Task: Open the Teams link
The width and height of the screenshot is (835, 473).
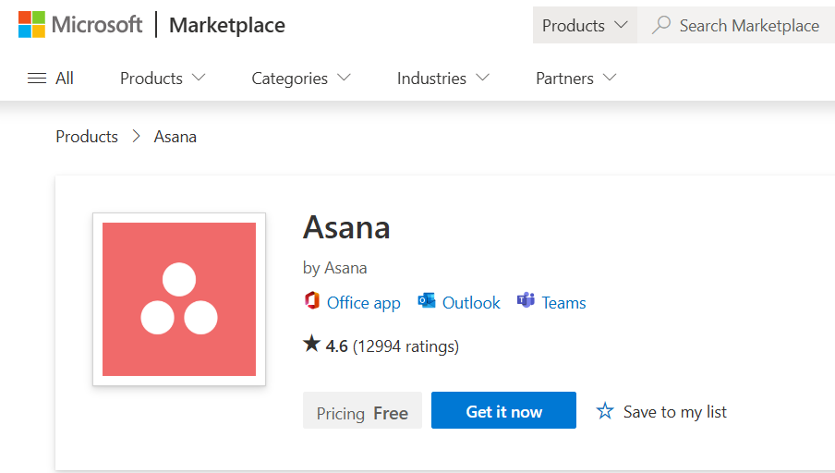Action: click(x=564, y=302)
